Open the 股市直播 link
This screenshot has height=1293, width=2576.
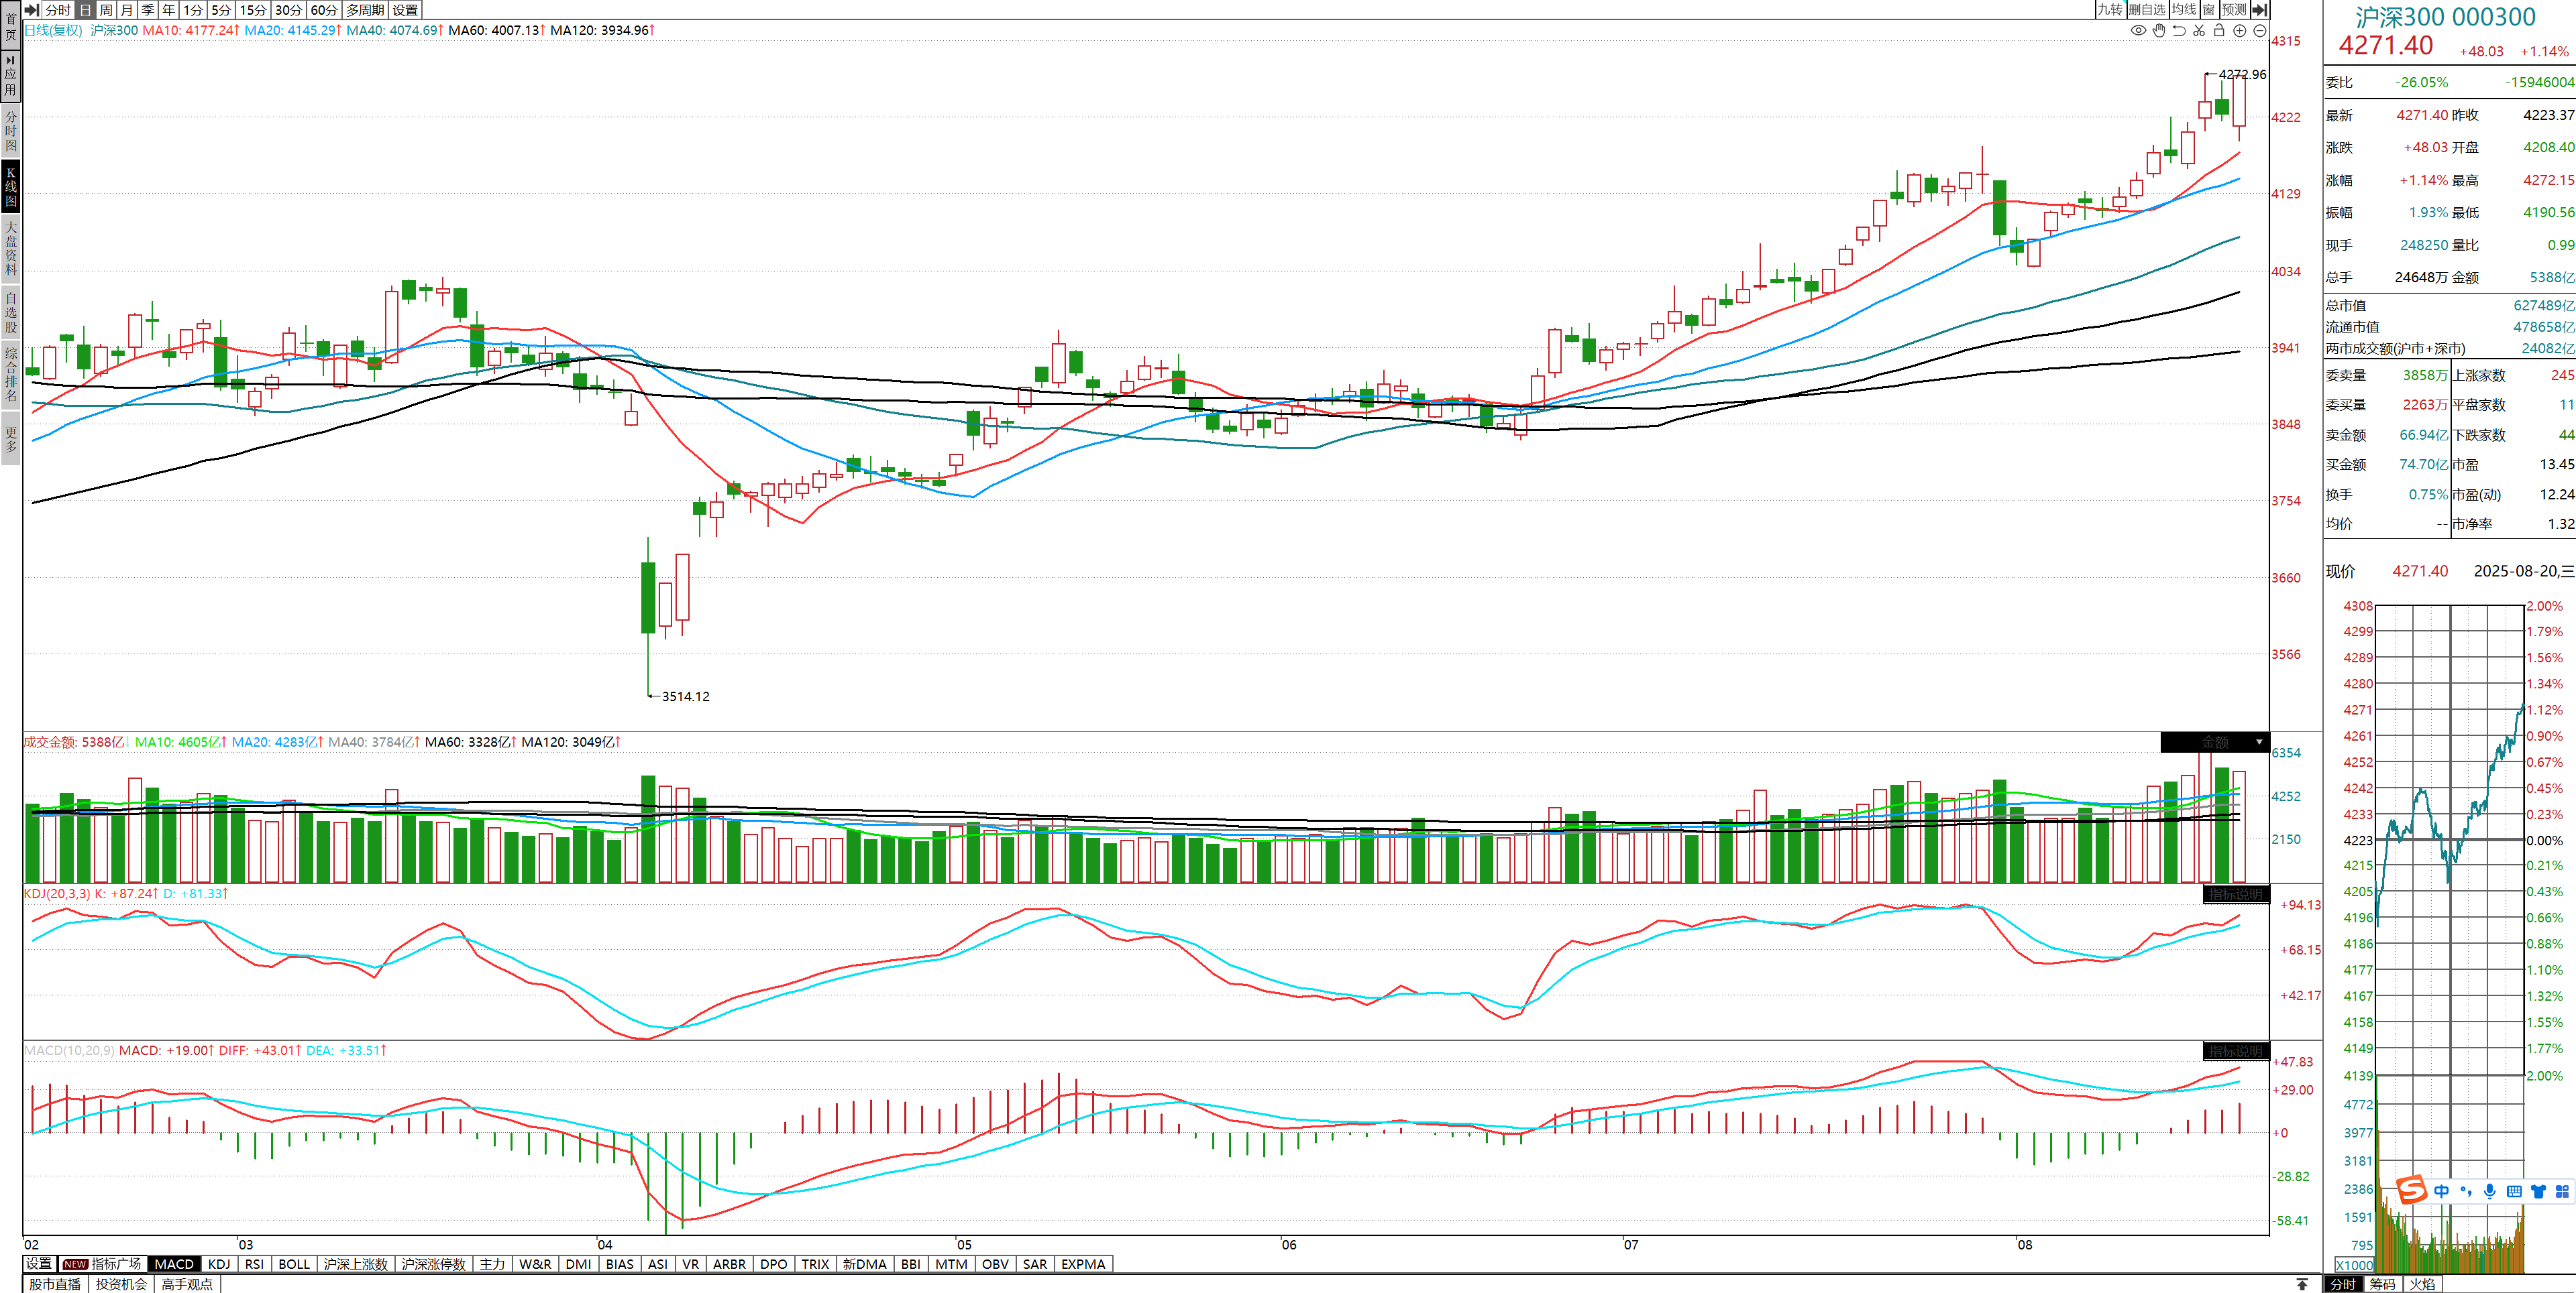pos(55,1284)
